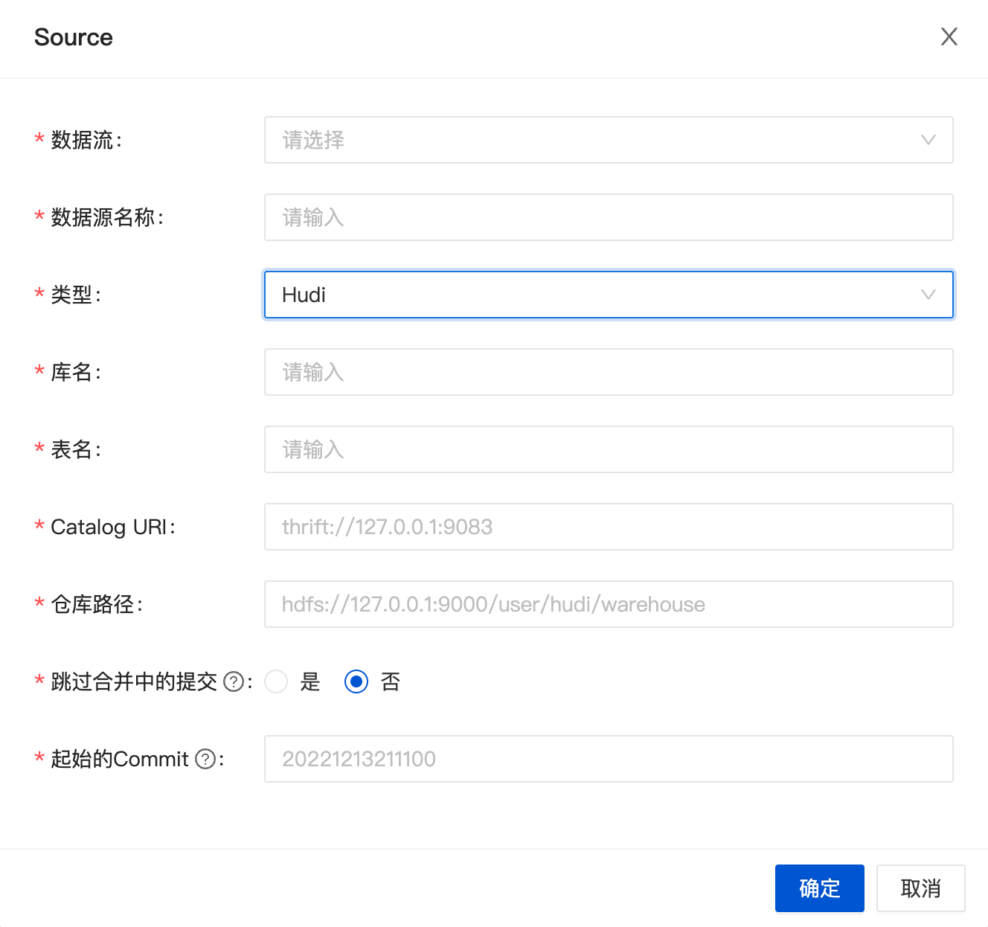988x927 pixels.
Task: Focus the 起始的Commit input field
Action: tap(609, 759)
